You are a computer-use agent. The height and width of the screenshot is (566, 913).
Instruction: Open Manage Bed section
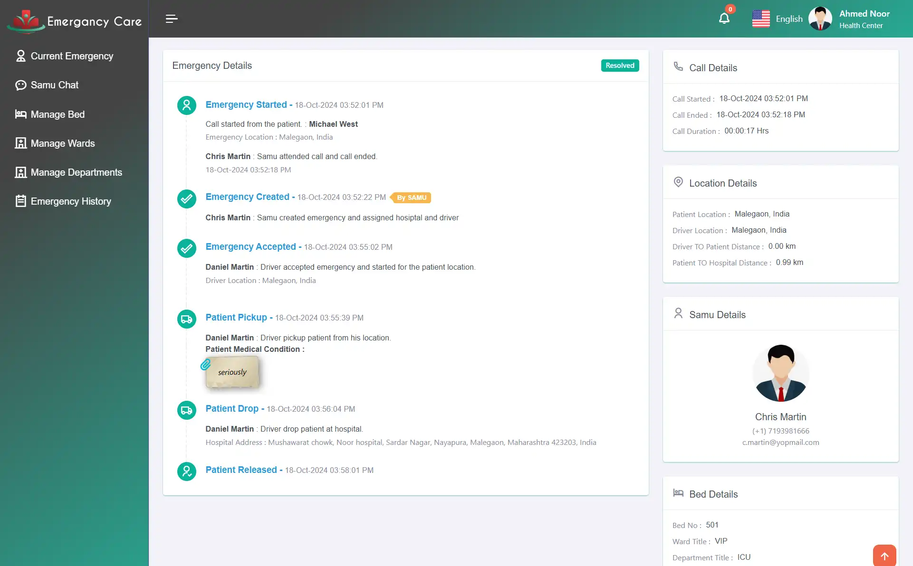(58, 114)
